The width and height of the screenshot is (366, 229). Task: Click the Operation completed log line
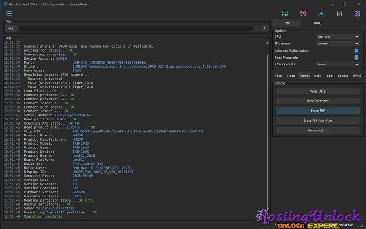pyautogui.click(x=43, y=217)
